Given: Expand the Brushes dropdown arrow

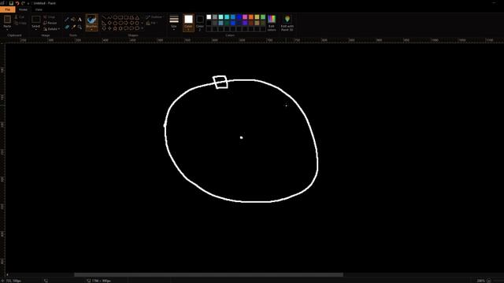Looking at the screenshot, I should [x=91, y=30].
